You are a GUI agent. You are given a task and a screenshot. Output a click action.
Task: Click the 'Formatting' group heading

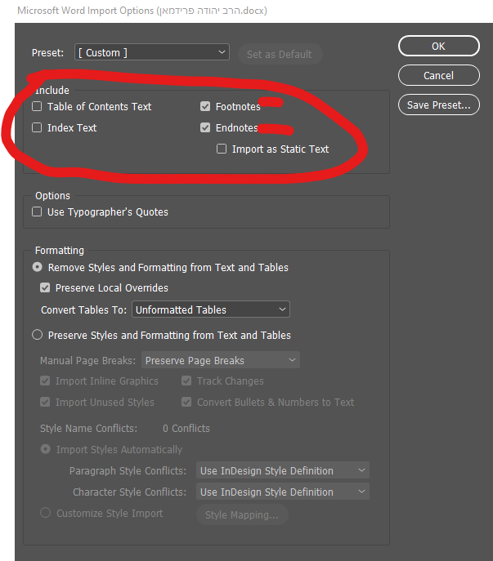60,251
